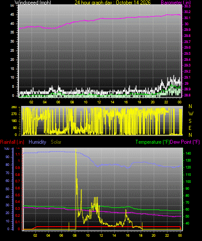Viewport: 202px width, 241px height.
Task: Click the '140' temperature axis value
Action: [x=189, y=153]
